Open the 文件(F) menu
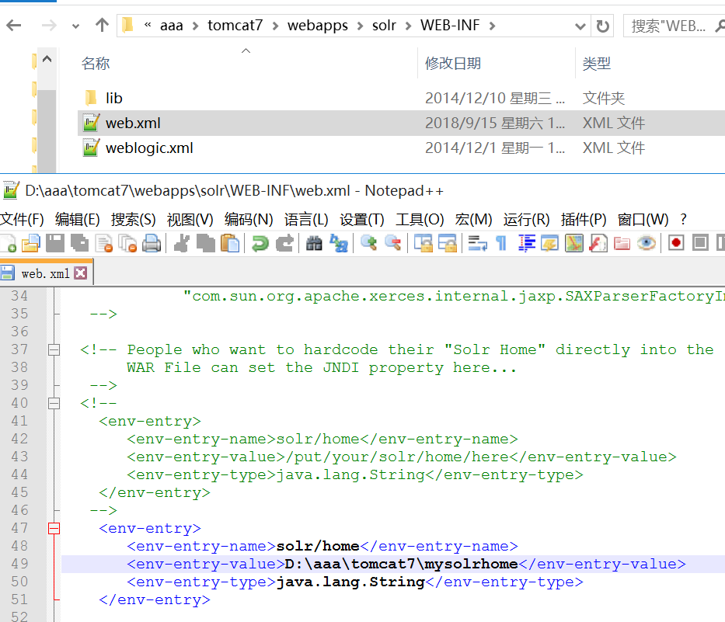Image resolution: width=725 pixels, height=622 pixels. (22, 219)
